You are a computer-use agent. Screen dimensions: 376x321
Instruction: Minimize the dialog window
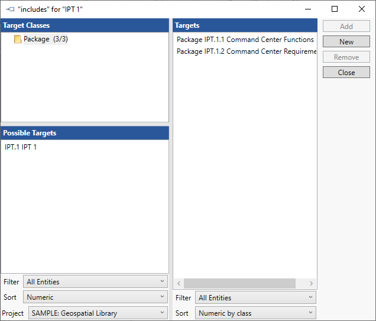[x=307, y=9]
